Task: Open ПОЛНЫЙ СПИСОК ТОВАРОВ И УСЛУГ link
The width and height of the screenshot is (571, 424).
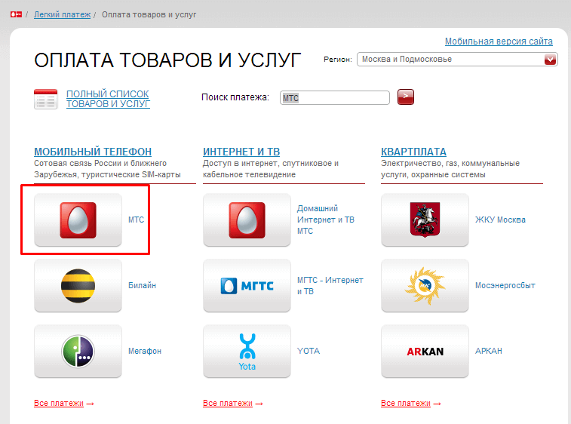Action: (x=108, y=99)
